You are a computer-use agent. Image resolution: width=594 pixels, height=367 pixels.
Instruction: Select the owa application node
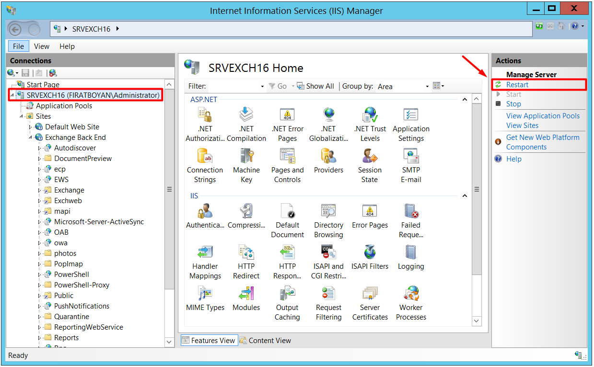[x=61, y=243]
